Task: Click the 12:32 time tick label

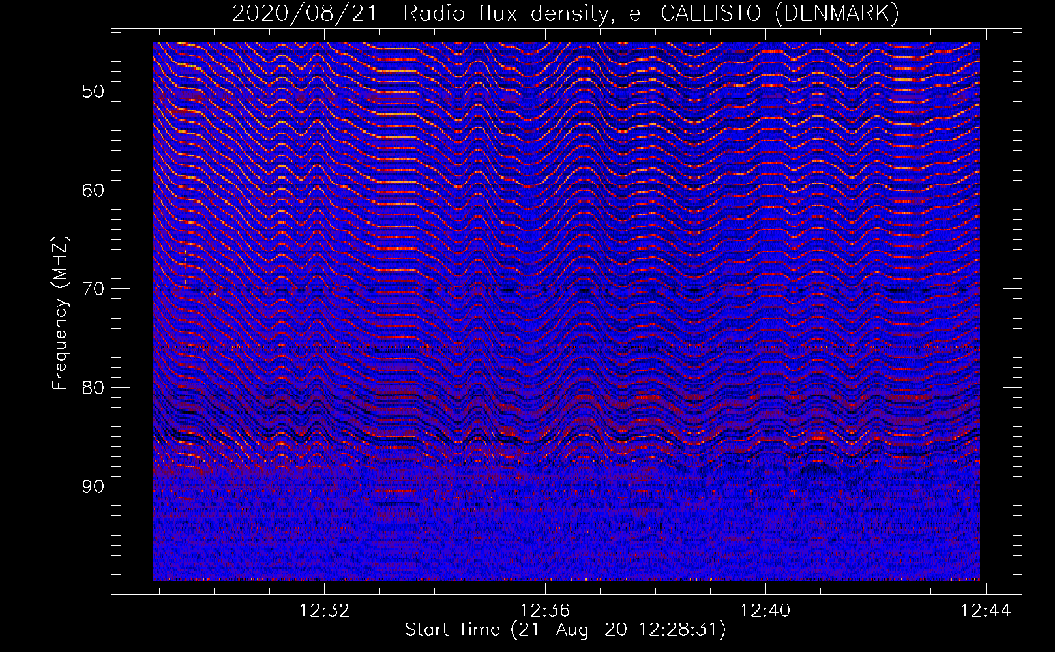Action: click(x=324, y=610)
